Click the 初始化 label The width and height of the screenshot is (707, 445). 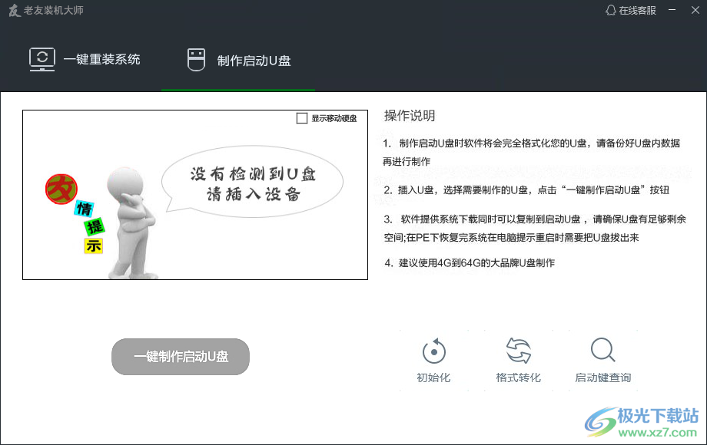(x=433, y=377)
